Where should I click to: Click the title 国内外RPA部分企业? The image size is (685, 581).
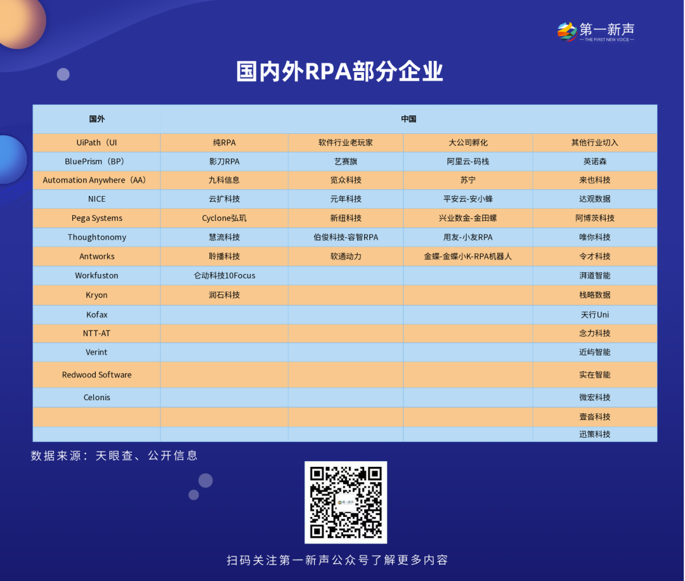(339, 71)
